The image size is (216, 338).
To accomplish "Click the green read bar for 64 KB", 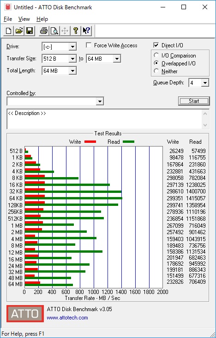I will pos(73,198).
